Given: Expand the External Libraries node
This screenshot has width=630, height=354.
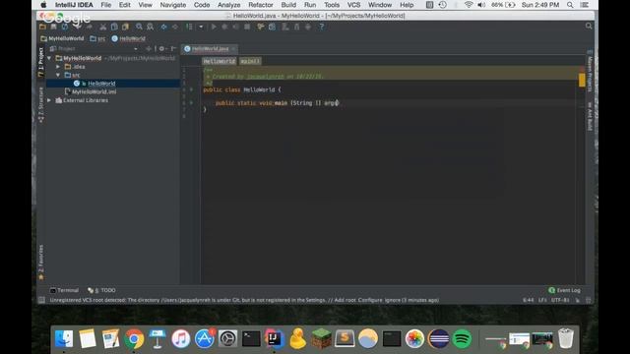Looking at the screenshot, I should [49, 100].
